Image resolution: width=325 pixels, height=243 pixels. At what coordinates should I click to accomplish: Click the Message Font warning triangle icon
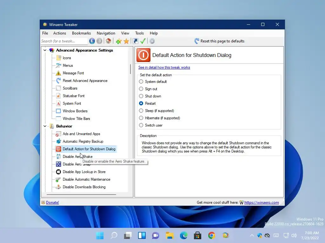click(x=59, y=73)
